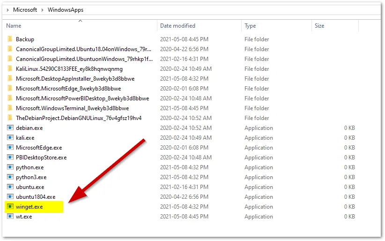Select the kali.exe file name
This screenshot has width=385, height=241.
25,138
